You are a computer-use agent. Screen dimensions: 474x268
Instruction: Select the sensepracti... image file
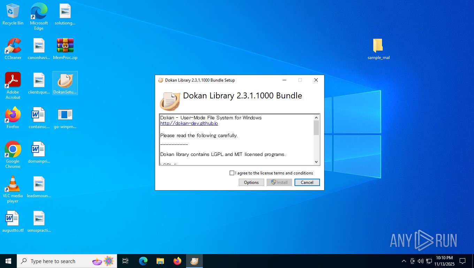(x=39, y=222)
